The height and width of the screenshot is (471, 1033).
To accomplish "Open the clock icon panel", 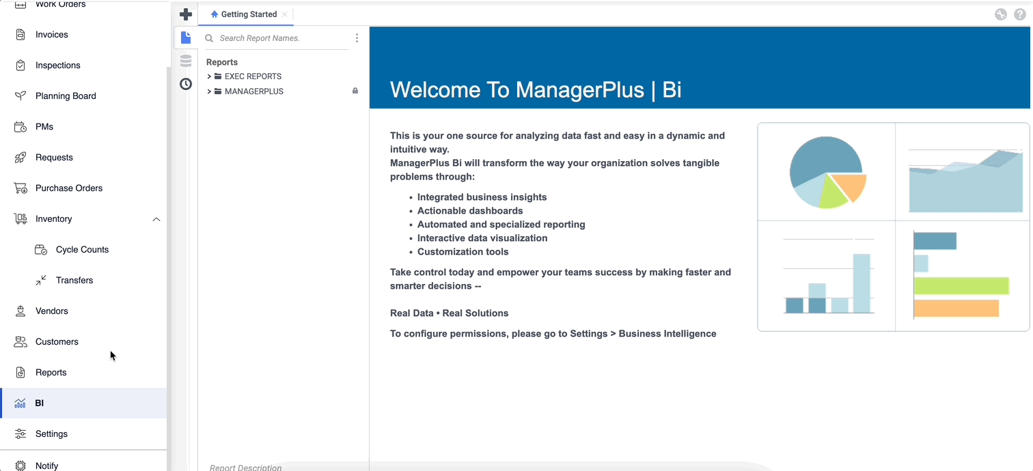I will point(186,84).
